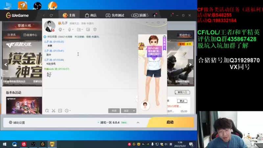Click the channel home icon in chat
The height and width of the screenshot is (148, 263).
(45, 37)
